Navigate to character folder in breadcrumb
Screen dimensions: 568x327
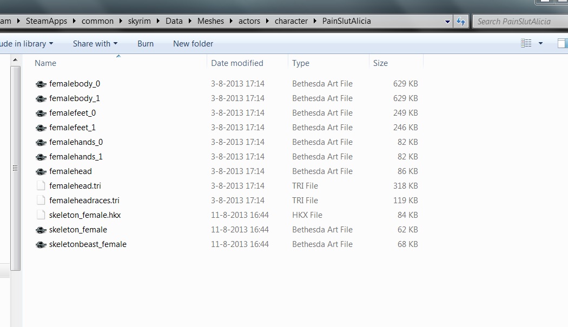[x=291, y=21]
